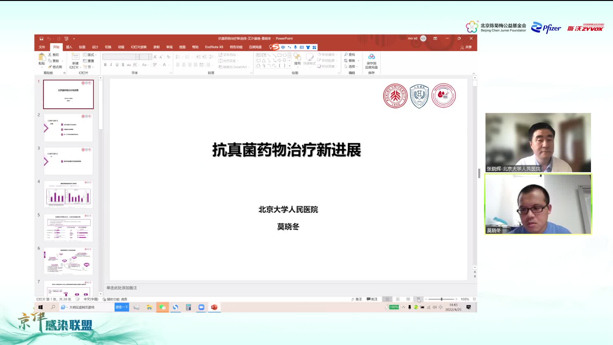Click the Format Painter brush icon
Image resolution: width=613 pixels, height=345 pixels.
pyautogui.click(x=50, y=67)
